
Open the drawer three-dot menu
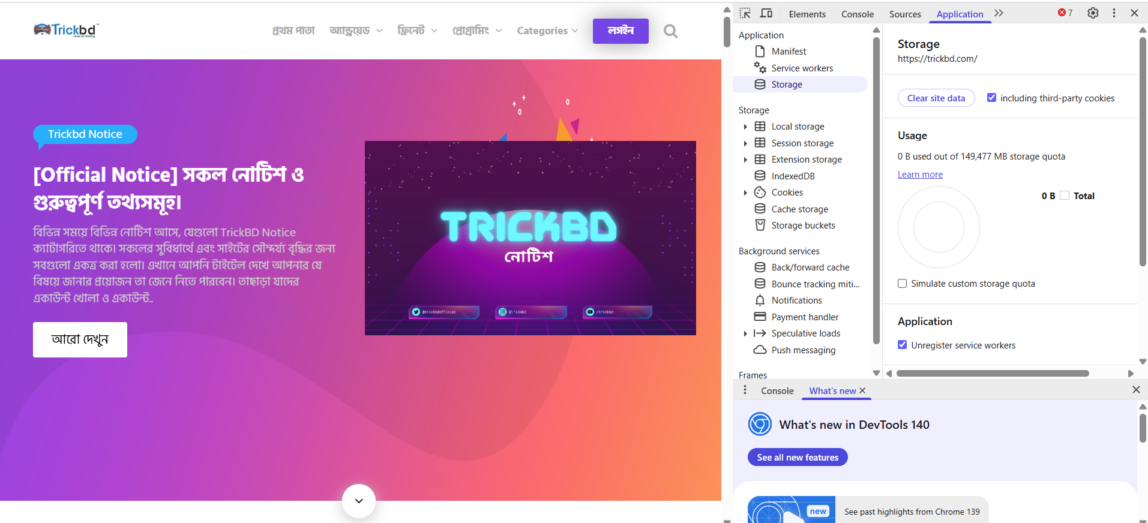(745, 390)
